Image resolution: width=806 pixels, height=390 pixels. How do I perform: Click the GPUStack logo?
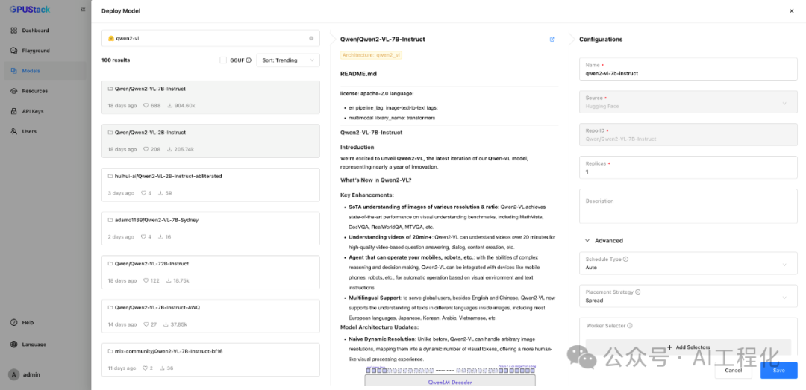tap(28, 9)
